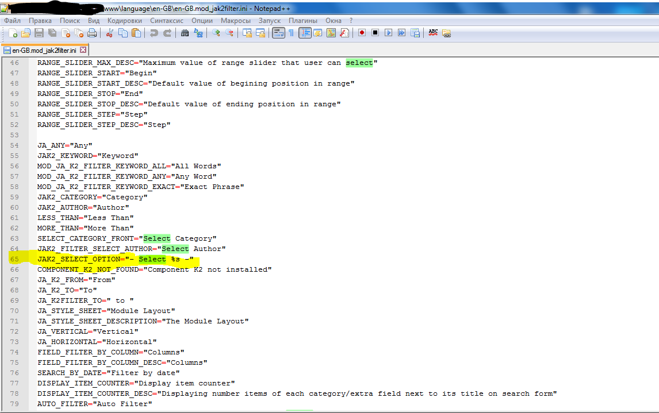
Task: Click line SEARCH_BY_DATE="Filter by date"
Action: [109, 373]
